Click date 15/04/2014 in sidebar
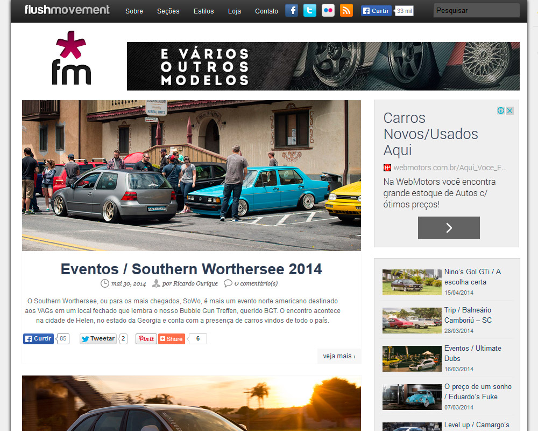538x431 pixels. 459,293
